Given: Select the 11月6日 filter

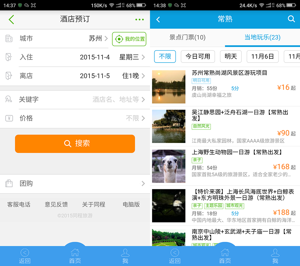Looking at the screenshot, I should pyautogui.click(x=263, y=56).
